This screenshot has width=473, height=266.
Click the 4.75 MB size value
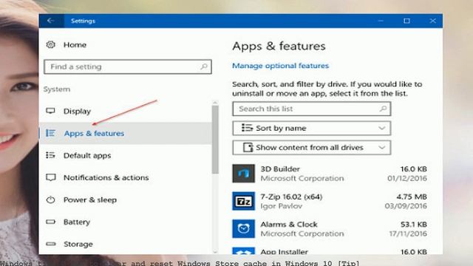(x=412, y=197)
